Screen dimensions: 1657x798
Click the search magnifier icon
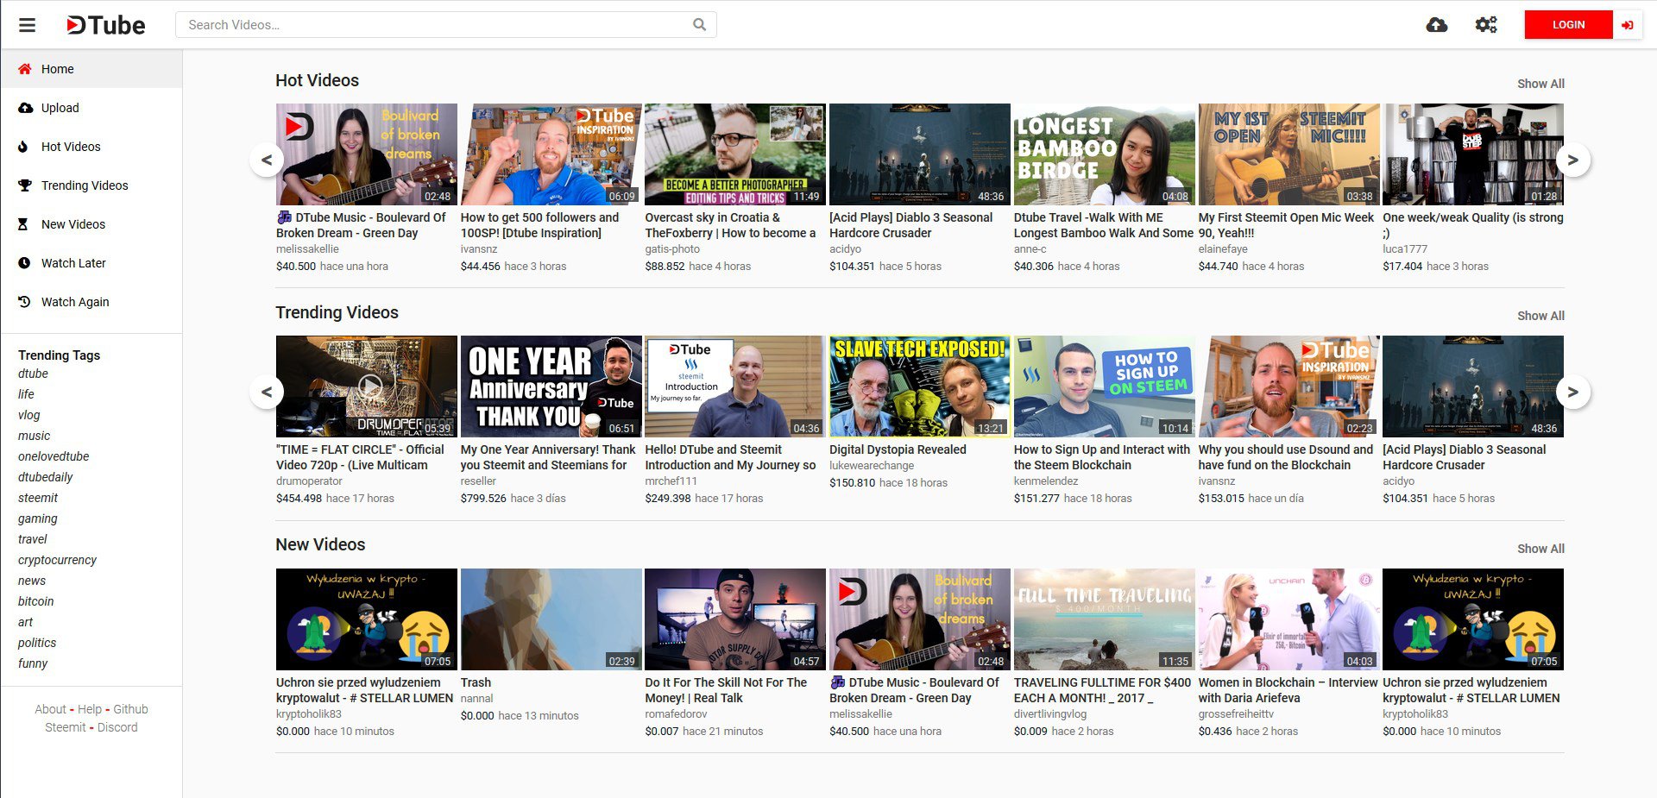pos(699,25)
